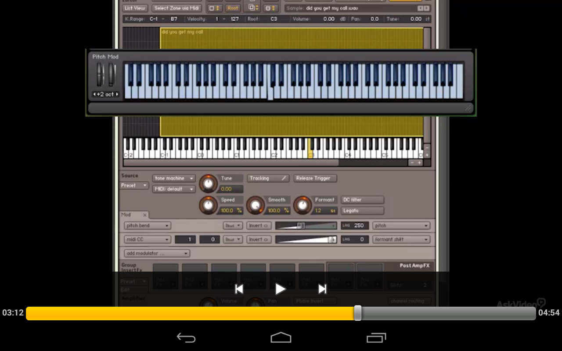Open the pitch bend modulator source dropdown
Image resolution: width=562 pixels, height=351 pixels.
148,226
